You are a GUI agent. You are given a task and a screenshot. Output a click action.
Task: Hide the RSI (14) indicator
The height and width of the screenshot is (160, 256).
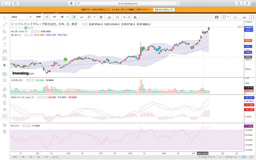pos(24,126)
